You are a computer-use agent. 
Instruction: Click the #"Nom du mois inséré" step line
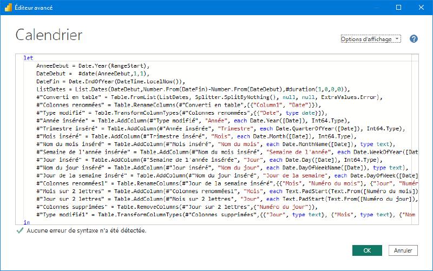click(x=215, y=144)
